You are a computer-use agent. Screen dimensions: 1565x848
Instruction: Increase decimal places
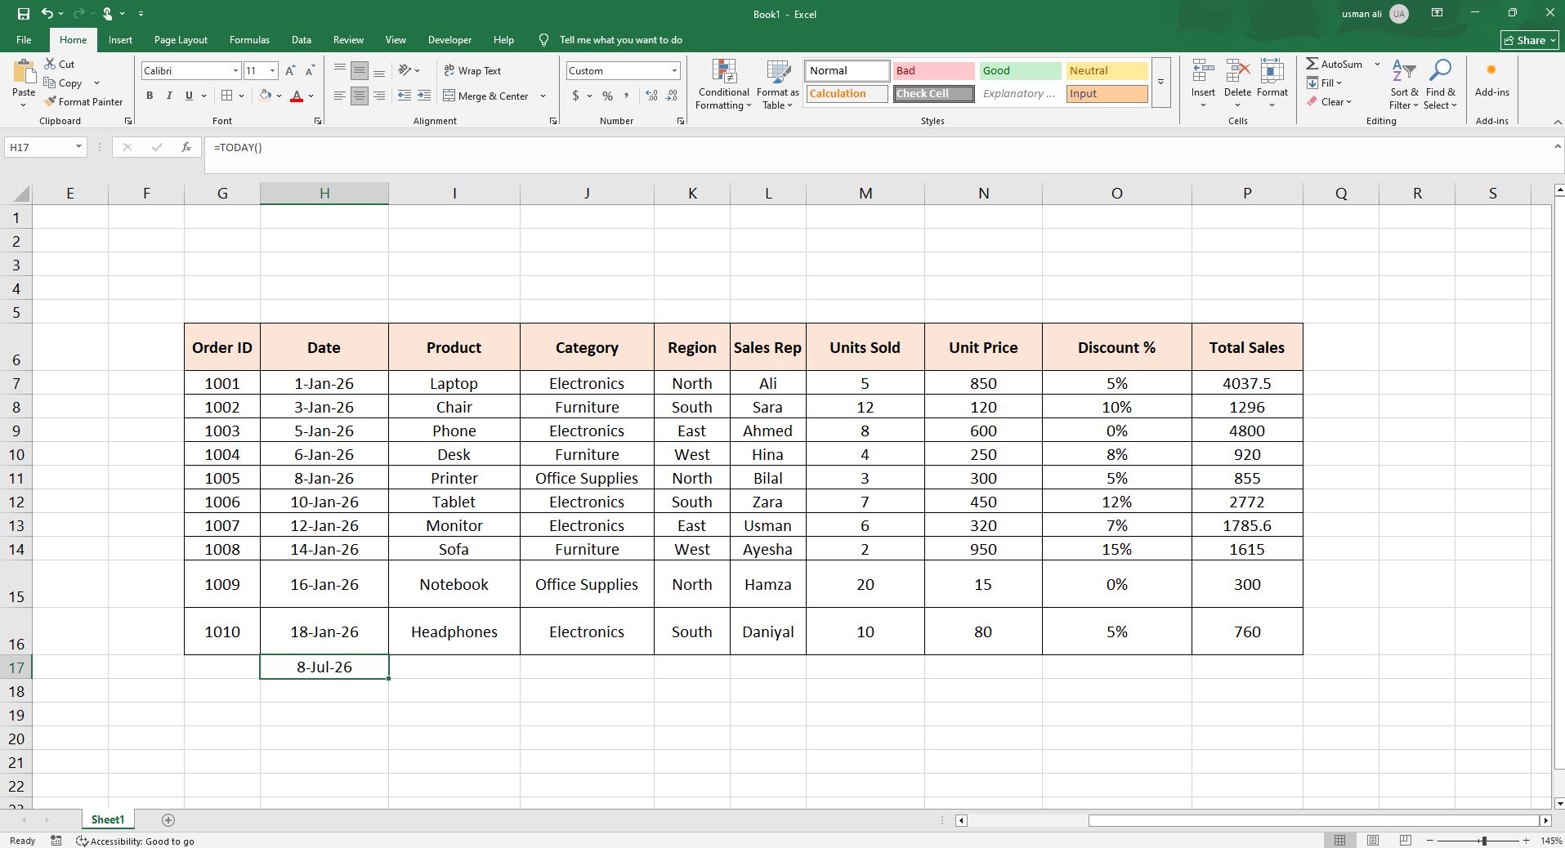(651, 96)
